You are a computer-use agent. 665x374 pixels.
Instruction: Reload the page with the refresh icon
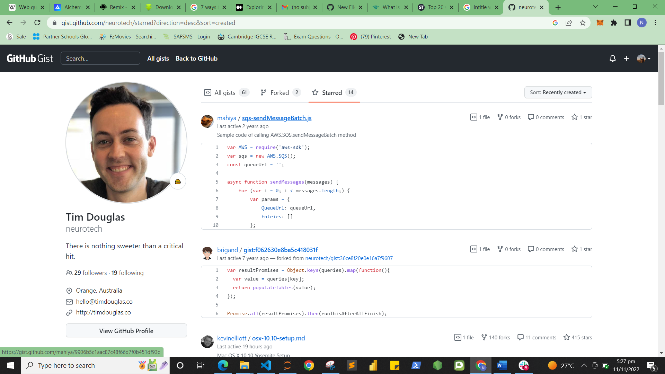[x=37, y=23]
